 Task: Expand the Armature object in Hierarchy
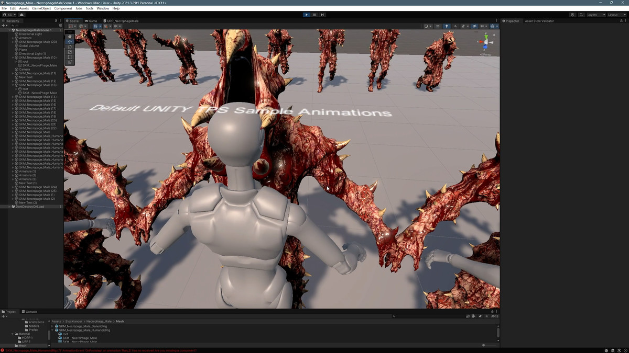coord(13,38)
